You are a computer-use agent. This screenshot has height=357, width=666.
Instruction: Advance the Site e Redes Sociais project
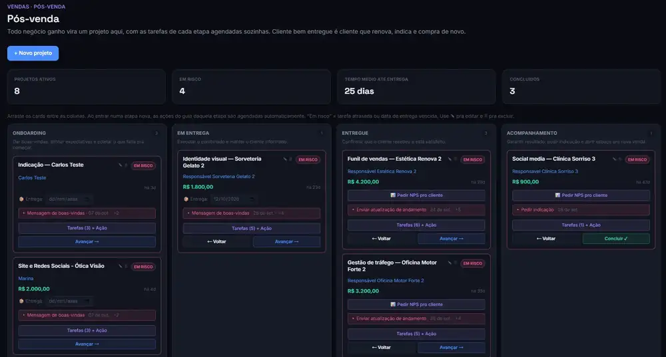pyautogui.click(x=87, y=344)
